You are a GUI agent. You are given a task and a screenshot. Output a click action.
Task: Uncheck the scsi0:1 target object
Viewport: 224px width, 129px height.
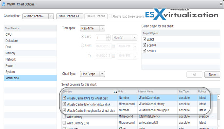coord(145,50)
